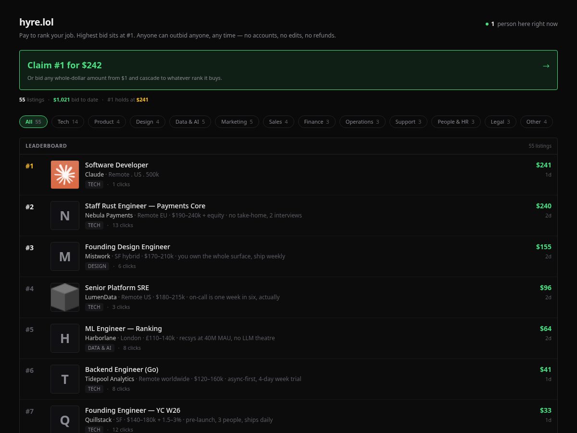Filter listings by Product
577x433 pixels.
click(x=107, y=122)
